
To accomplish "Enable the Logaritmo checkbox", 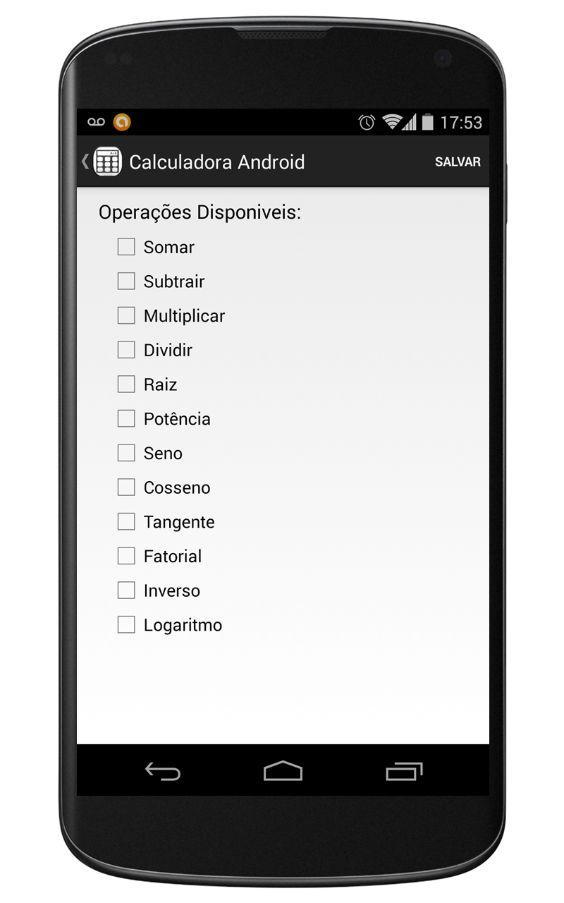I will click(x=125, y=624).
